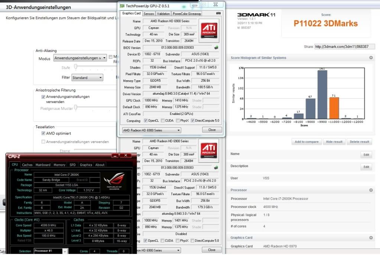Uncheck anisotropic Anwendungseinstellungen verwenden checkbox
The height and width of the screenshot is (255, 380).
[x=43, y=97]
